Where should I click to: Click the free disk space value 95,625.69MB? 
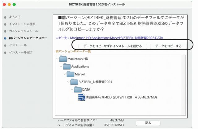(114, 125)
